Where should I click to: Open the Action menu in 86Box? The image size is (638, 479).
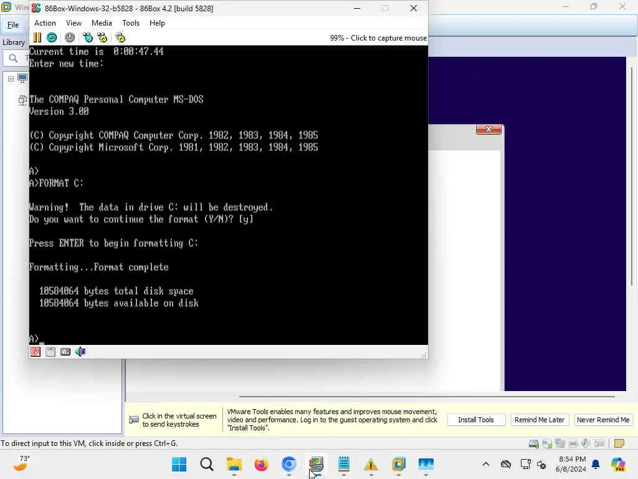45,23
